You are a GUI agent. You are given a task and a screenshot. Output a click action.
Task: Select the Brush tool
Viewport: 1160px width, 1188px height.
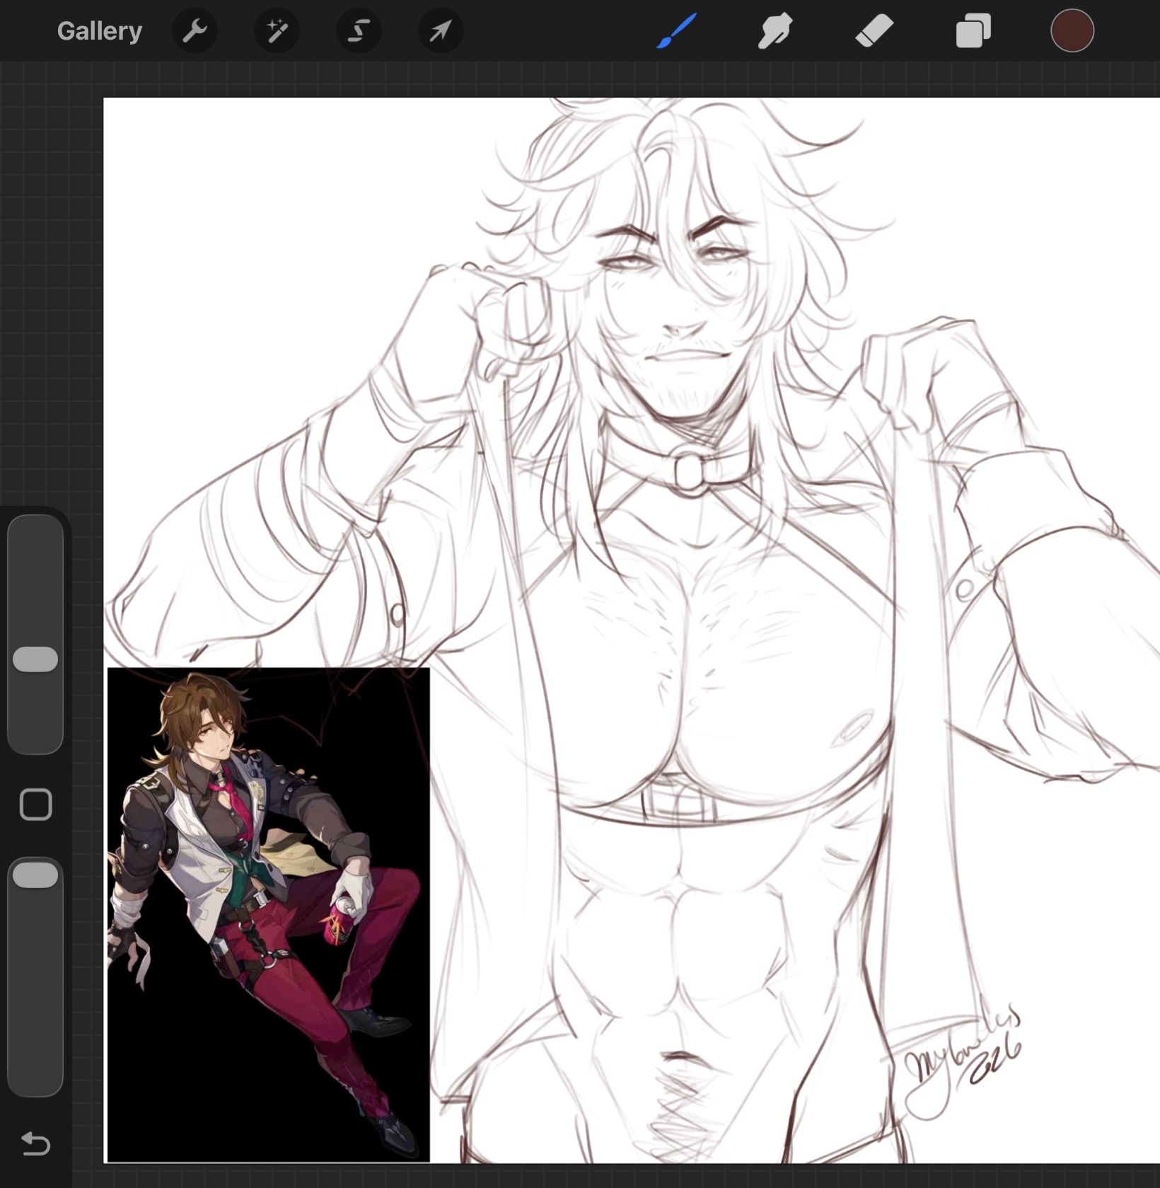(x=677, y=31)
